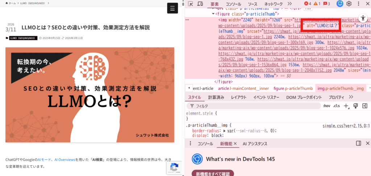371x176 pixels.
Task: Open the スタイル pane tab
Action: click(x=195, y=97)
